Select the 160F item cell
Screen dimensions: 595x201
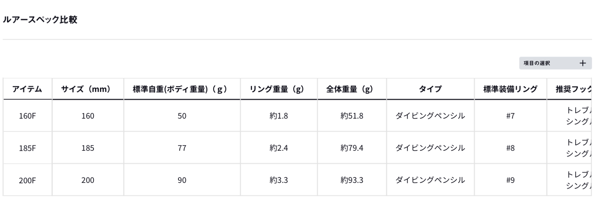click(27, 116)
